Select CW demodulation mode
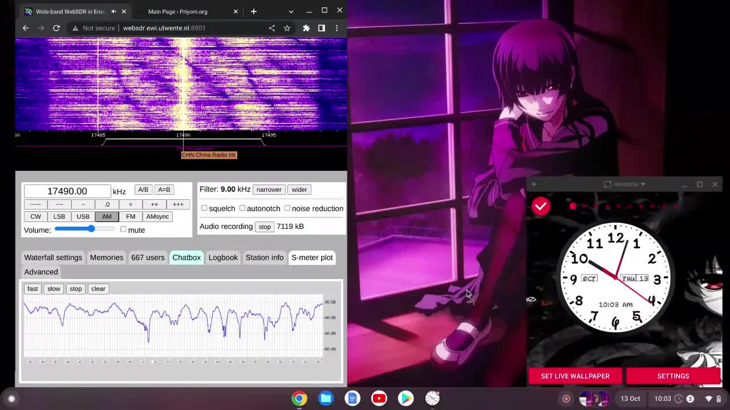Image resolution: width=730 pixels, height=410 pixels. coord(35,216)
